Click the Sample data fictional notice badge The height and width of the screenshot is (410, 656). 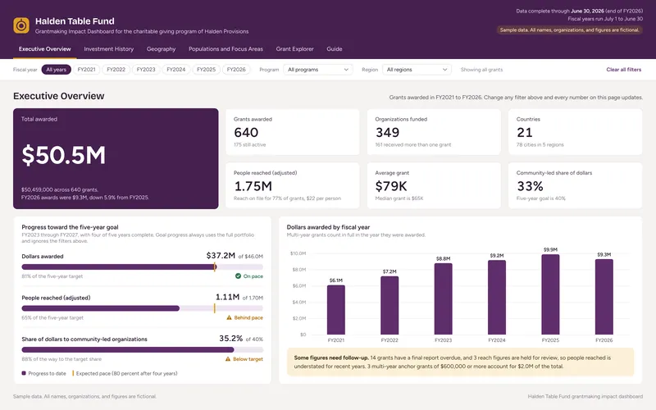tap(569, 30)
